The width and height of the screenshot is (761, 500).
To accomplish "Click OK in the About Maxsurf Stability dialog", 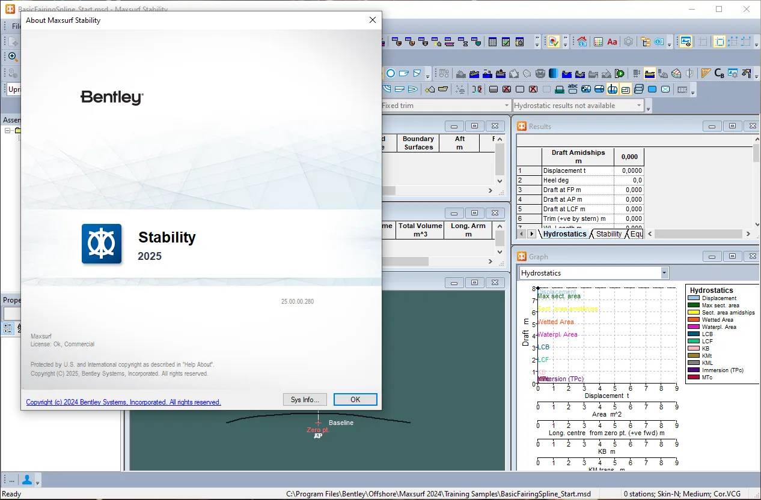I will click(355, 400).
